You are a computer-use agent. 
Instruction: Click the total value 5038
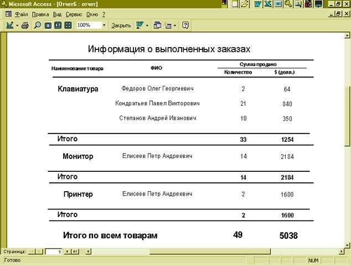click(288, 236)
